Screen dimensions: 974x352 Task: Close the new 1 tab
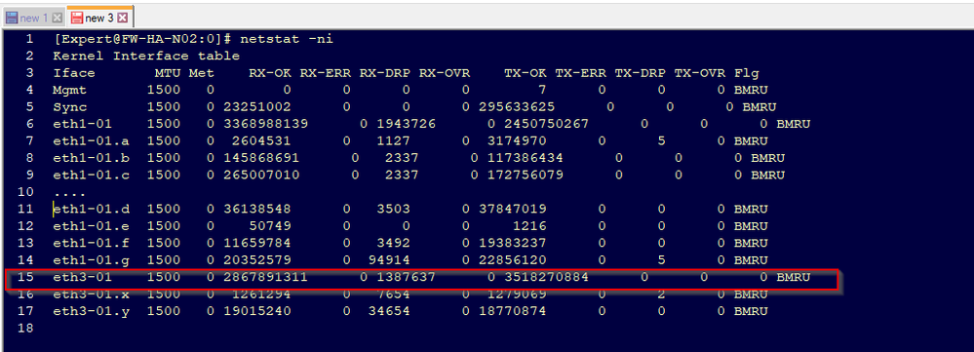(x=58, y=18)
